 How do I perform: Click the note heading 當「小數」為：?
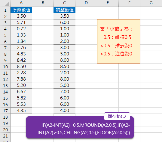116,29
